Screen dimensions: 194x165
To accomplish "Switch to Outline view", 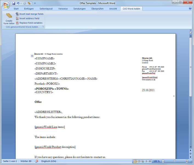I will pyautogui.click(x=146, y=161).
